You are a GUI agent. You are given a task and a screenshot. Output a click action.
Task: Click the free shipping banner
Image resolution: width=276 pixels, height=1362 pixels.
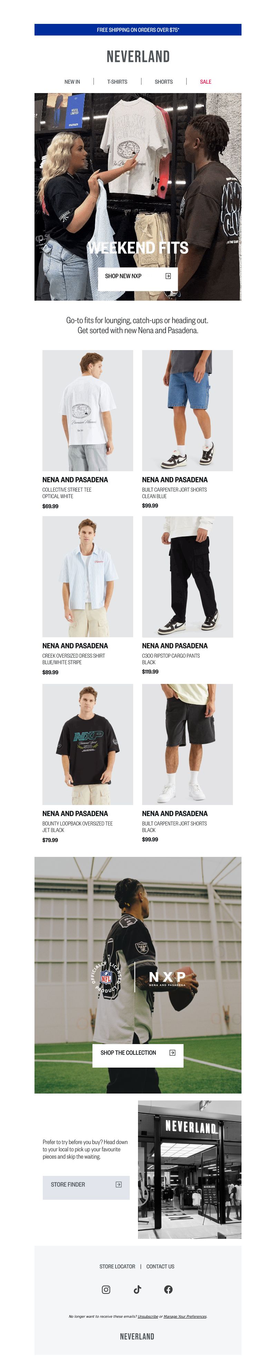pos(138,30)
